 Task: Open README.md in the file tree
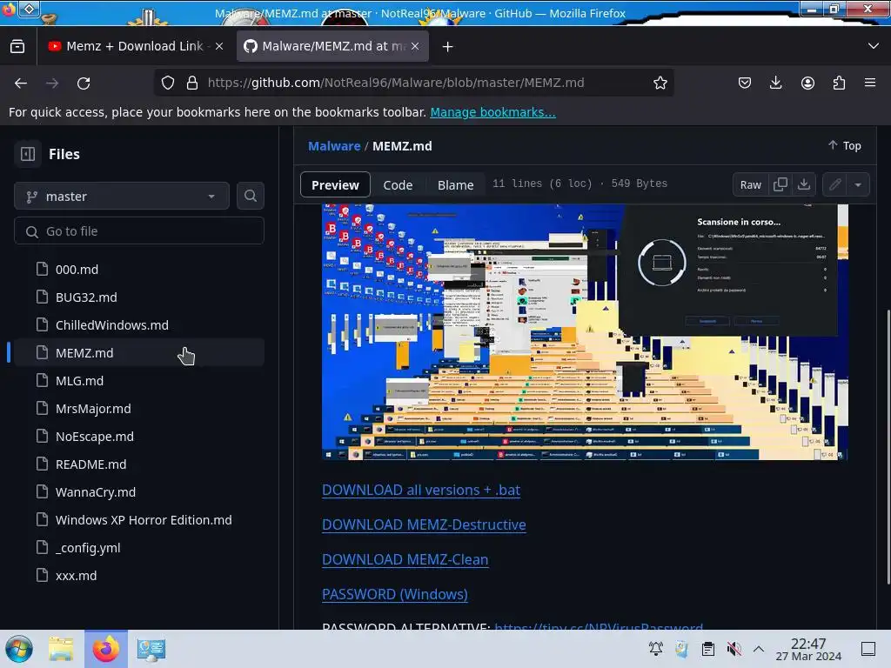[x=139, y=464]
